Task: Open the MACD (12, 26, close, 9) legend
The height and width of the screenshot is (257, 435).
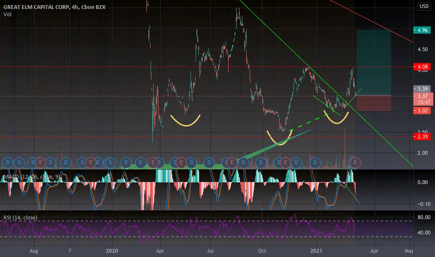Action: tap(32, 177)
